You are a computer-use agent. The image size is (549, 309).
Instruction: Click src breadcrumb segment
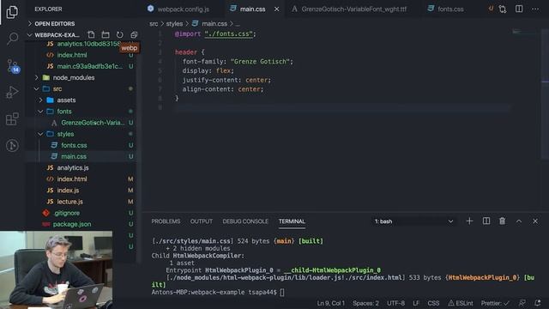point(154,23)
